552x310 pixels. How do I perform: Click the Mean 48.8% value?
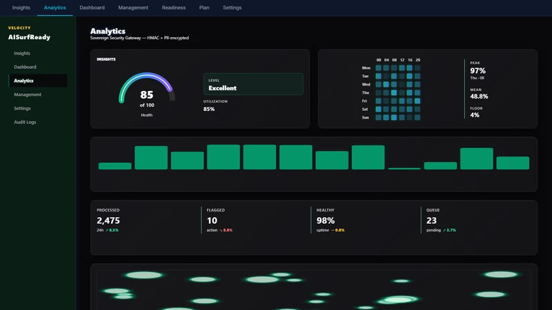pos(479,96)
